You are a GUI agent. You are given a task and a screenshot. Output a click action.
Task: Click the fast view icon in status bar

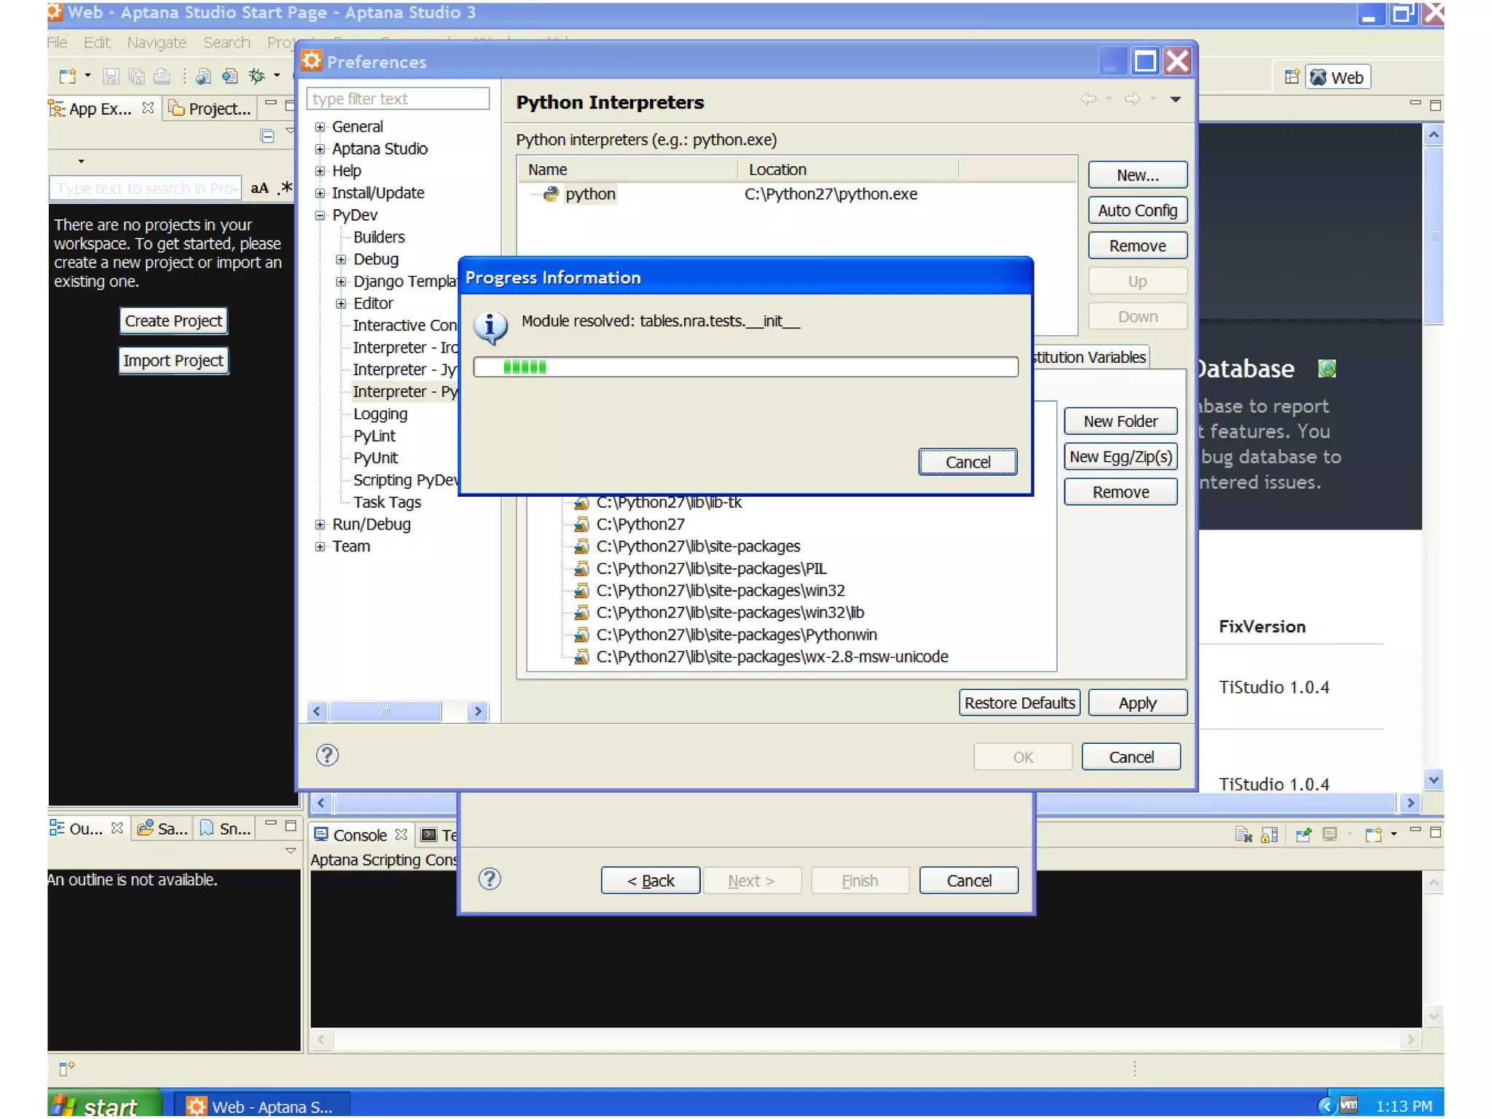click(x=66, y=1069)
